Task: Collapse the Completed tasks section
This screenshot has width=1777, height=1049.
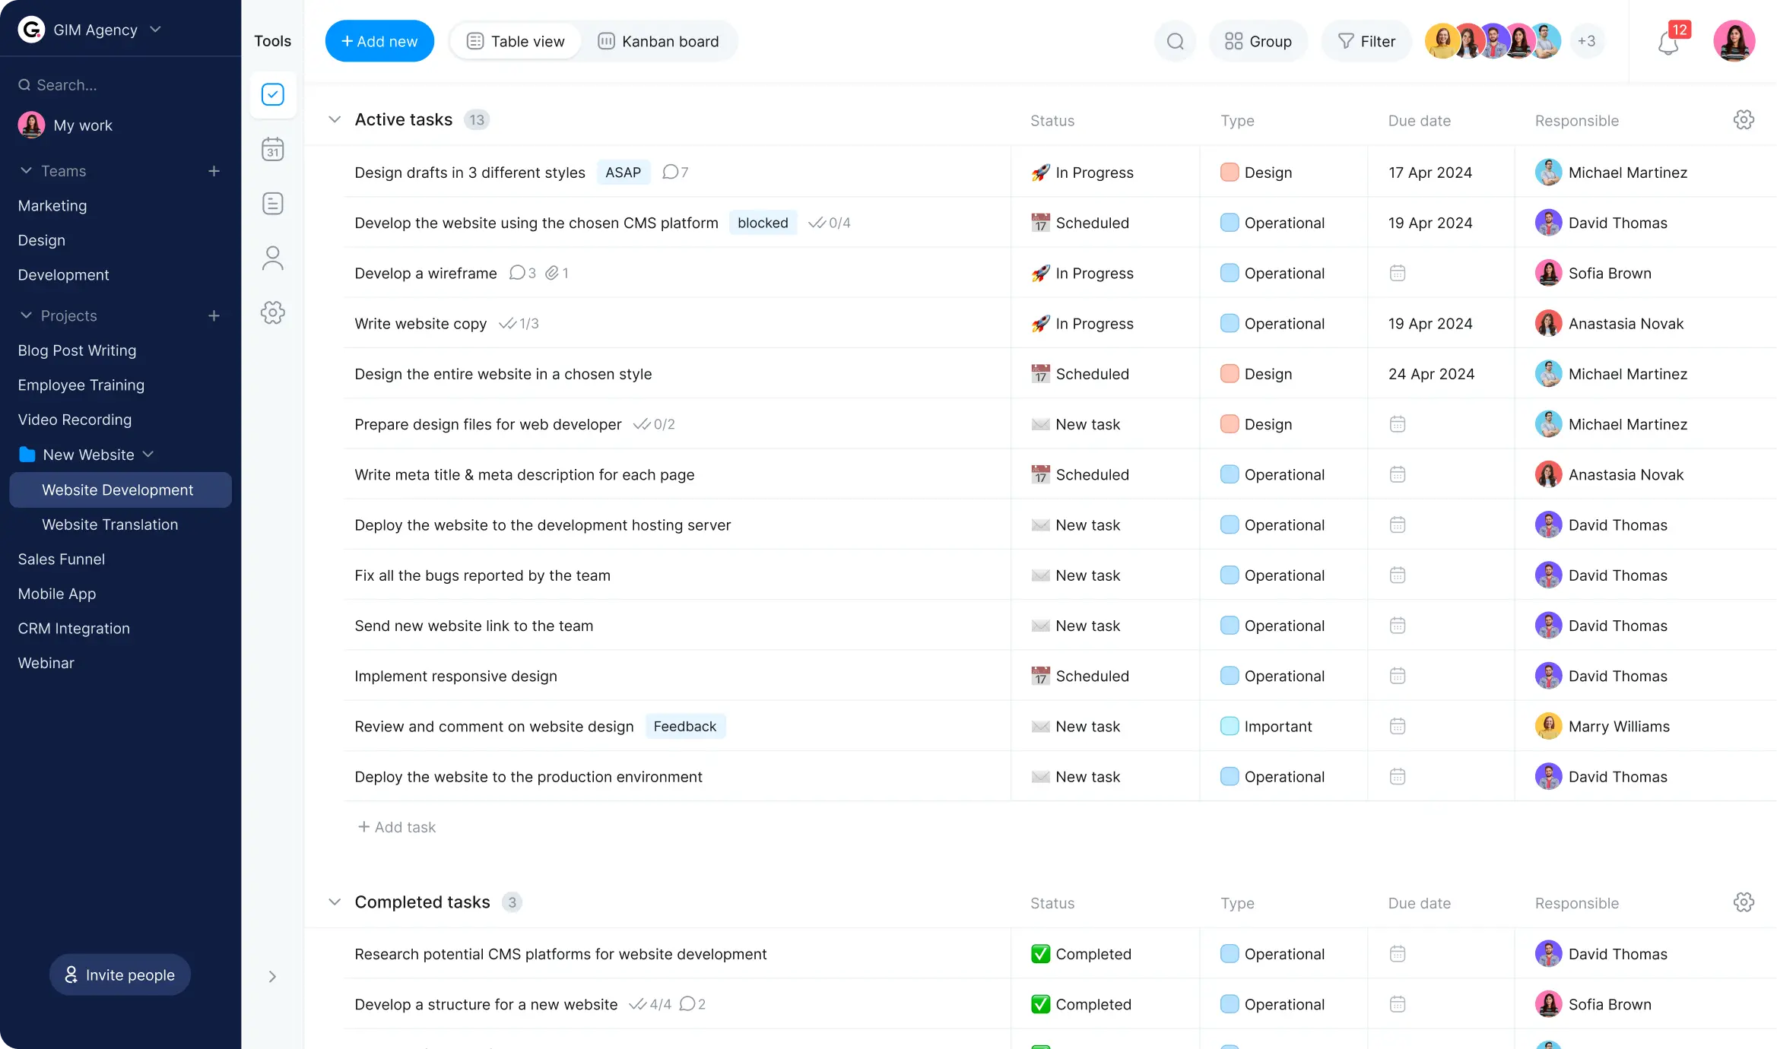Action: pos(335,902)
